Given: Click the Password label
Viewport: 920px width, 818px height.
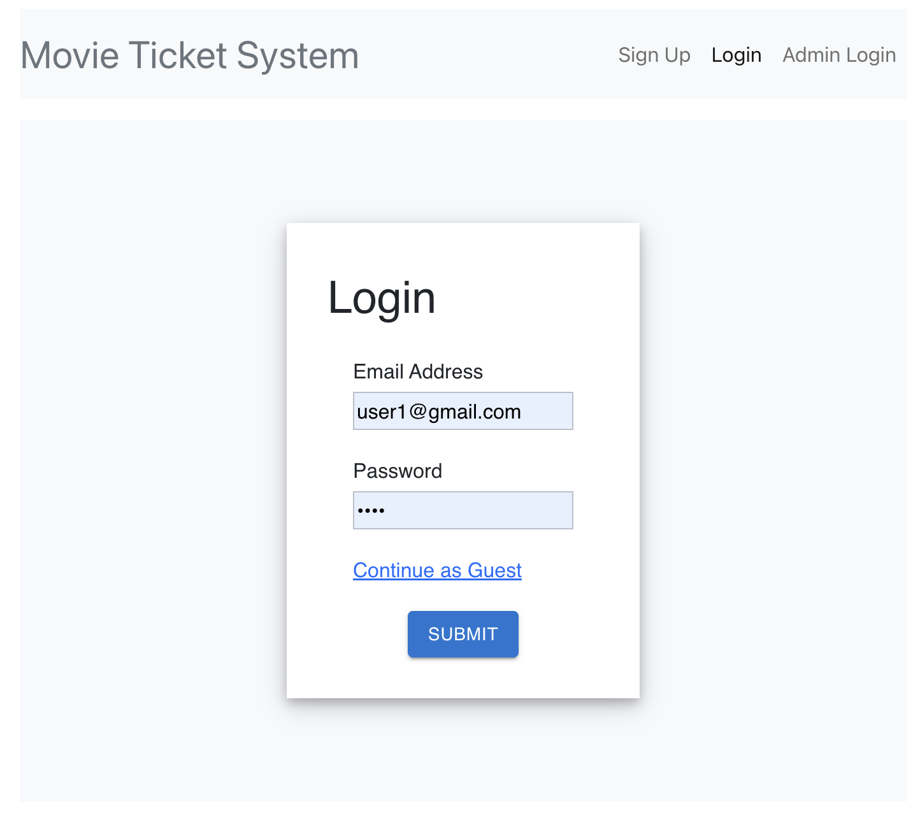Looking at the screenshot, I should [x=398, y=471].
